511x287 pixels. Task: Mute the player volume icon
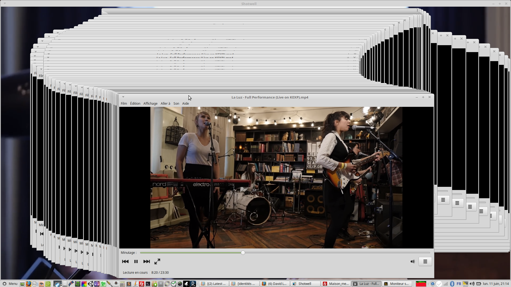(413, 261)
